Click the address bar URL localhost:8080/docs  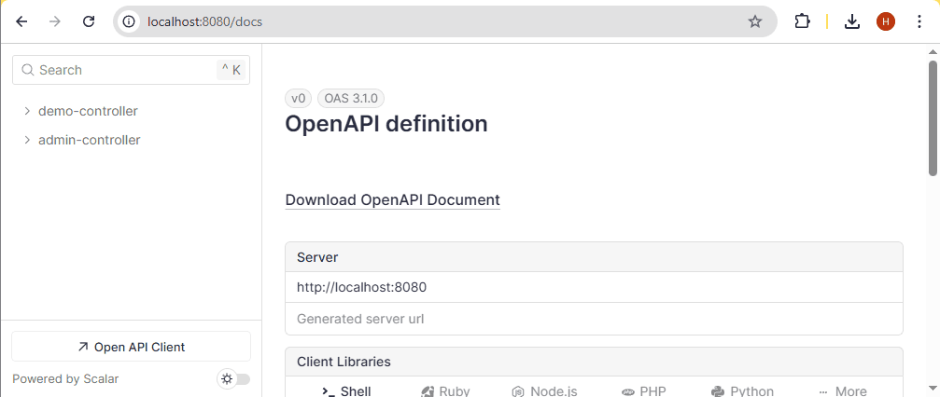pos(205,21)
